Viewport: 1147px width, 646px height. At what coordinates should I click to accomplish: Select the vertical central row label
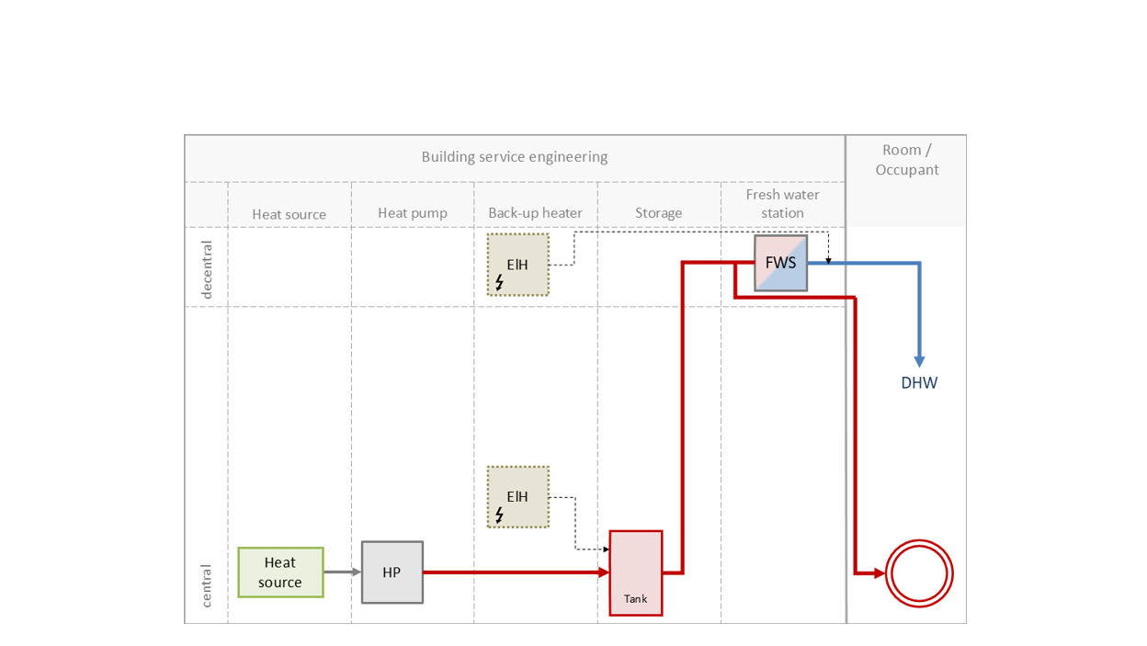tap(207, 585)
